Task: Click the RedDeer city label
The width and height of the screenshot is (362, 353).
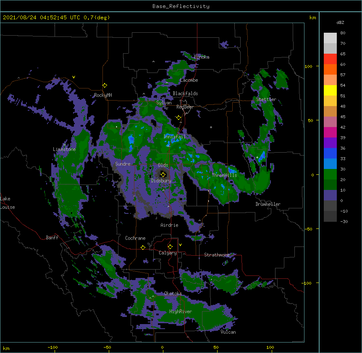Action: (185, 107)
